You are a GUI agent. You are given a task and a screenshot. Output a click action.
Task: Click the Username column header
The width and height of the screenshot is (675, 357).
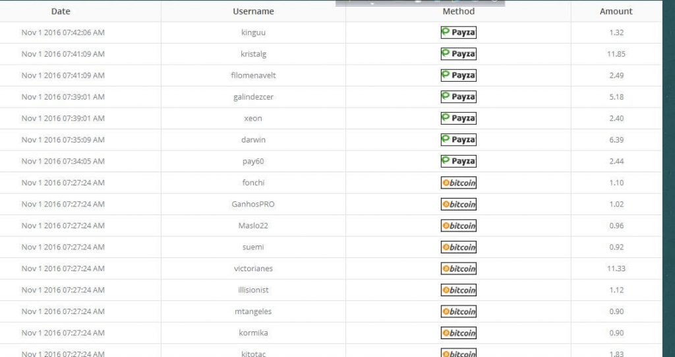tap(253, 11)
